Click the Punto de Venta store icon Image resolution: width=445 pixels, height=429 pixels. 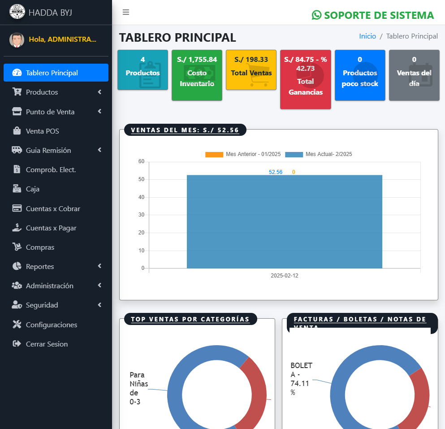point(17,112)
